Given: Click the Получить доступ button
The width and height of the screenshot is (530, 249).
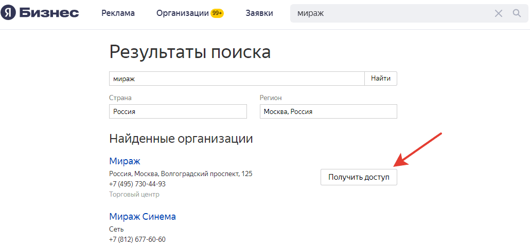Looking at the screenshot, I should tap(359, 177).
